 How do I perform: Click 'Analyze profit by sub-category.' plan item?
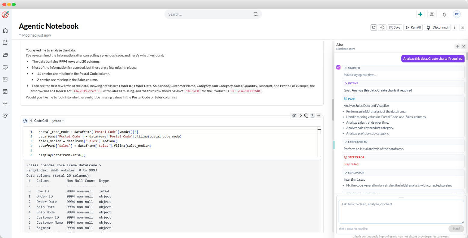[x=368, y=134]
